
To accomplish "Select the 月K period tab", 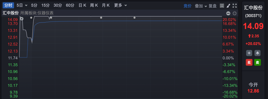I will tap(106, 5).
